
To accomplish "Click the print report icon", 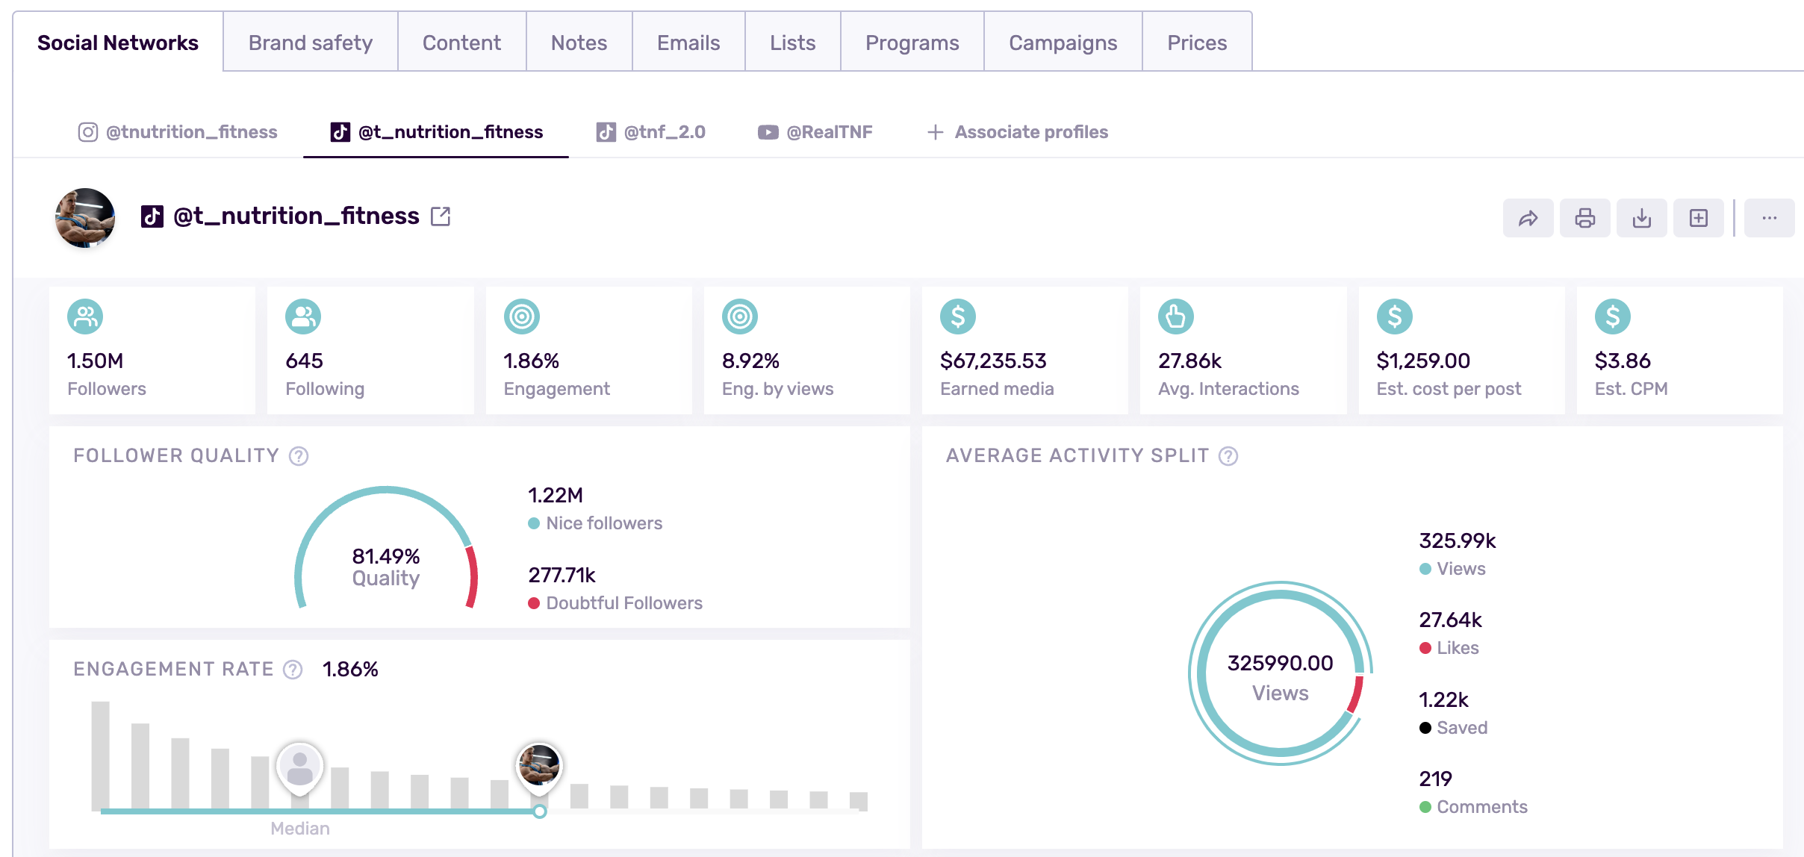I will click(x=1584, y=217).
